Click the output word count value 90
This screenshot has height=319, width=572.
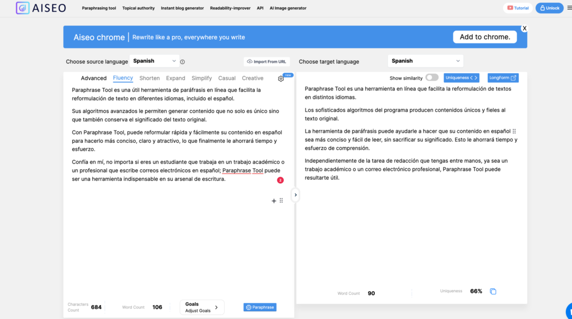click(371, 293)
